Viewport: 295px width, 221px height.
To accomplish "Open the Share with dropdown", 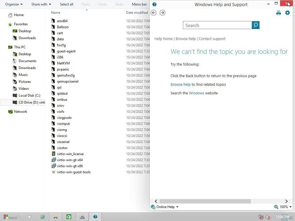I will pyautogui.click(x=41, y=4).
